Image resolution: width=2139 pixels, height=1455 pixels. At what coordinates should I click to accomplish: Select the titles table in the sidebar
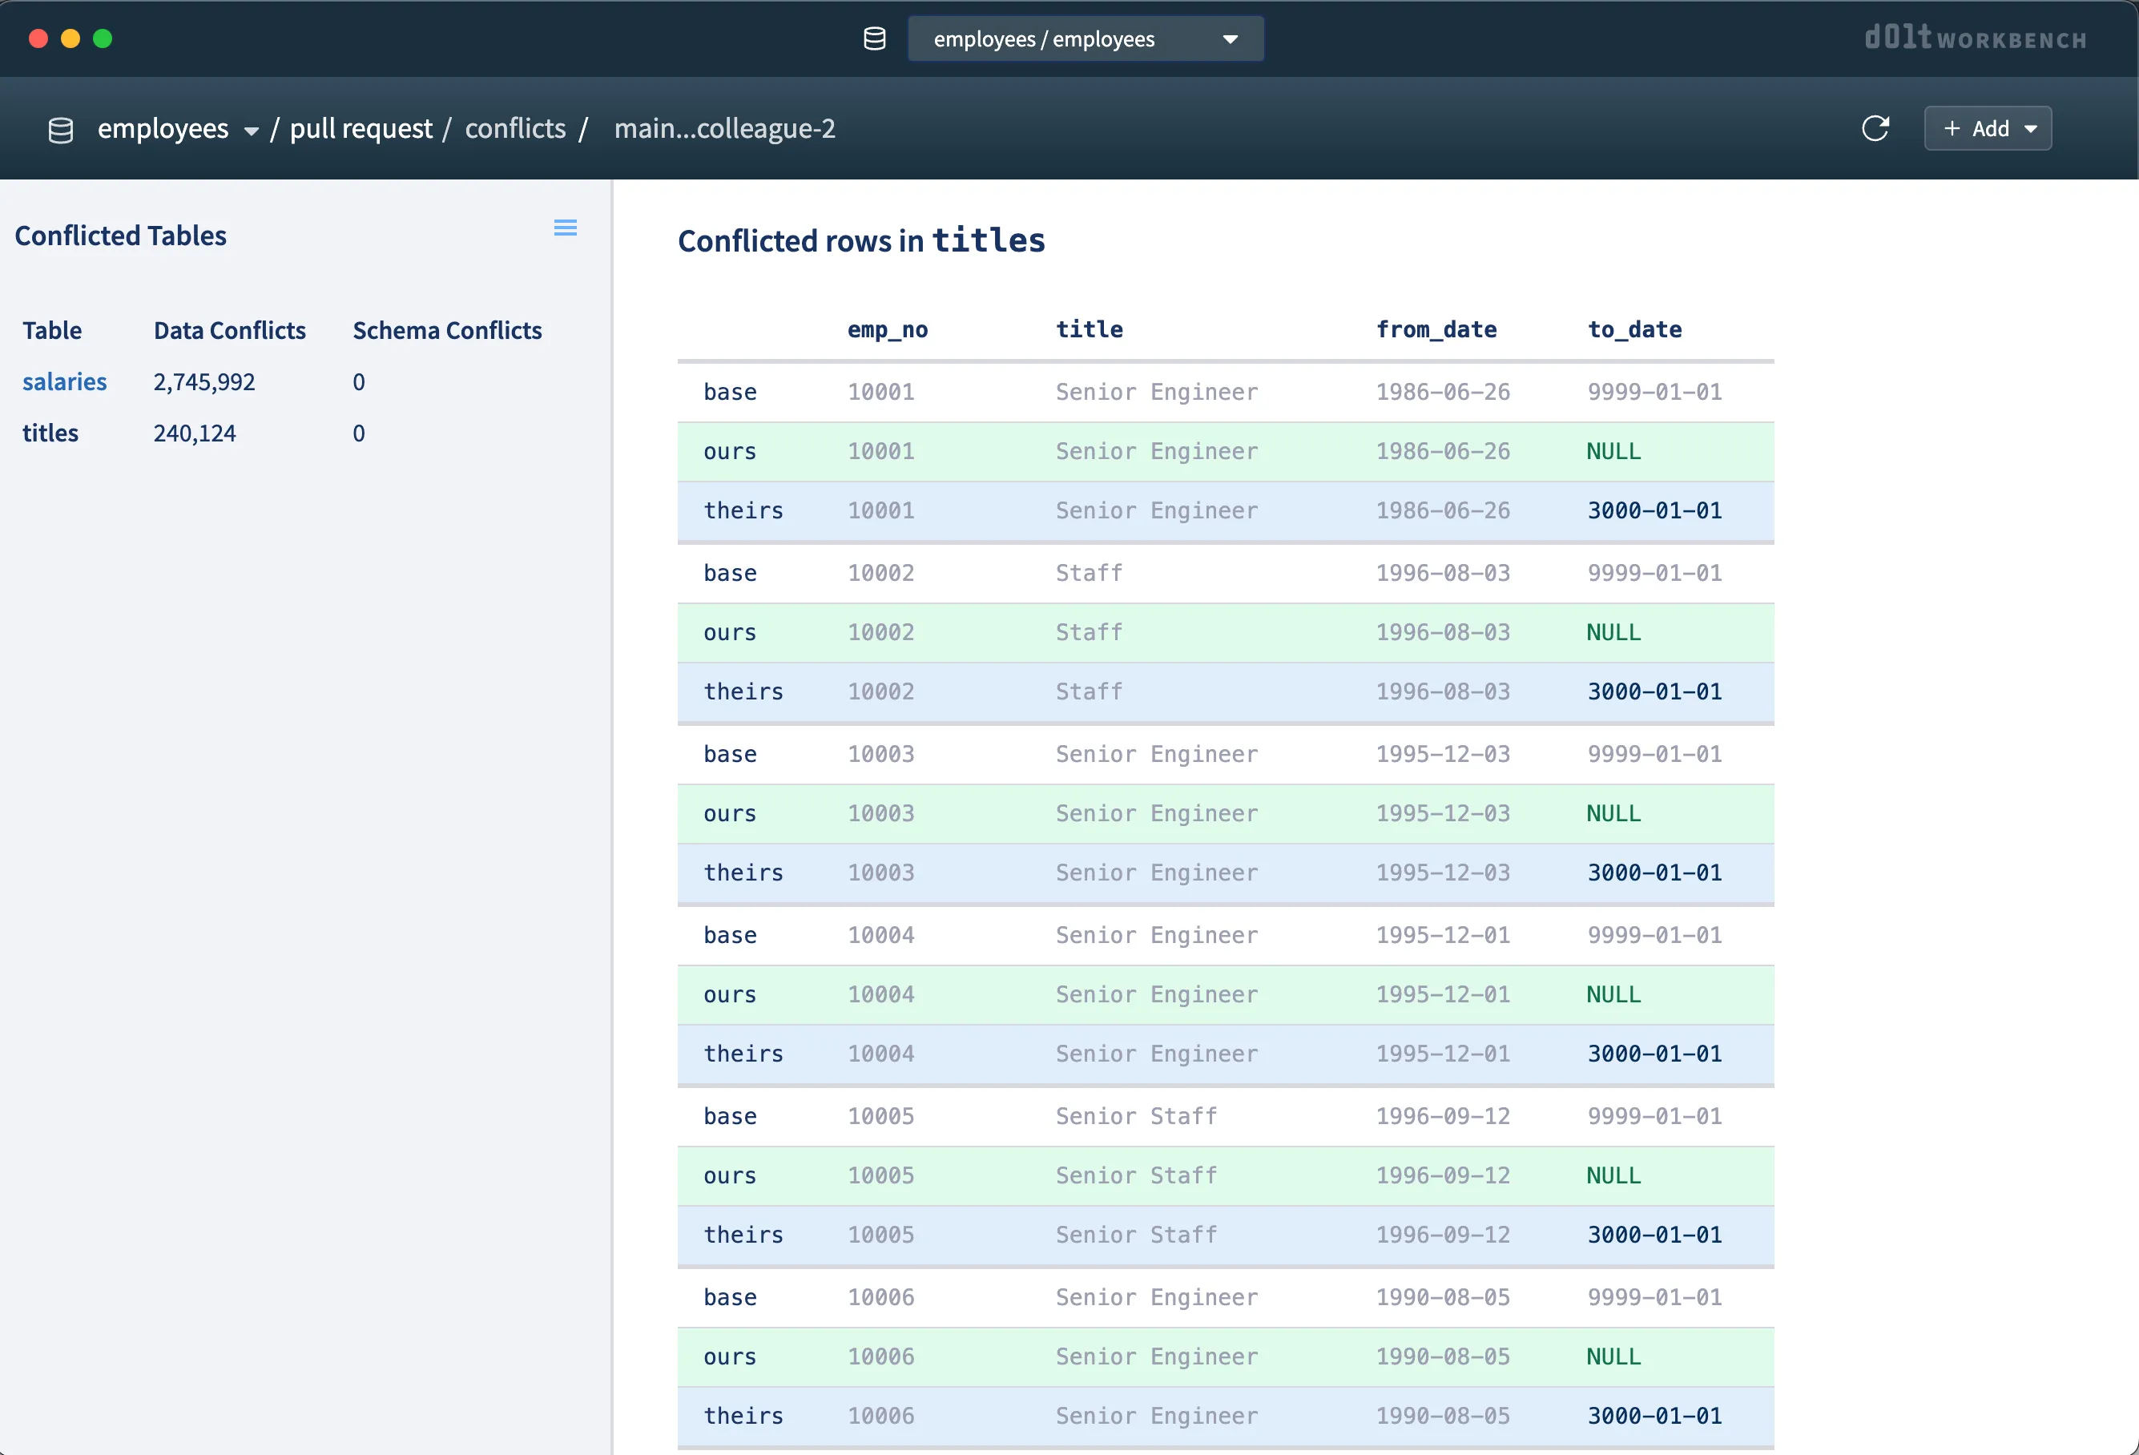pyautogui.click(x=50, y=433)
